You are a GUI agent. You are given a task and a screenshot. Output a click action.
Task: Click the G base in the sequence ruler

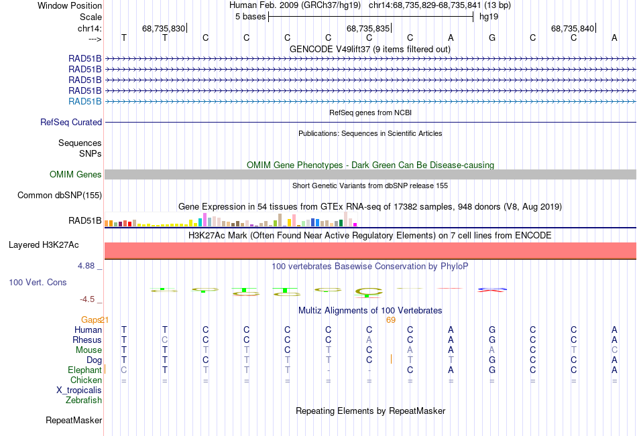[492, 38]
